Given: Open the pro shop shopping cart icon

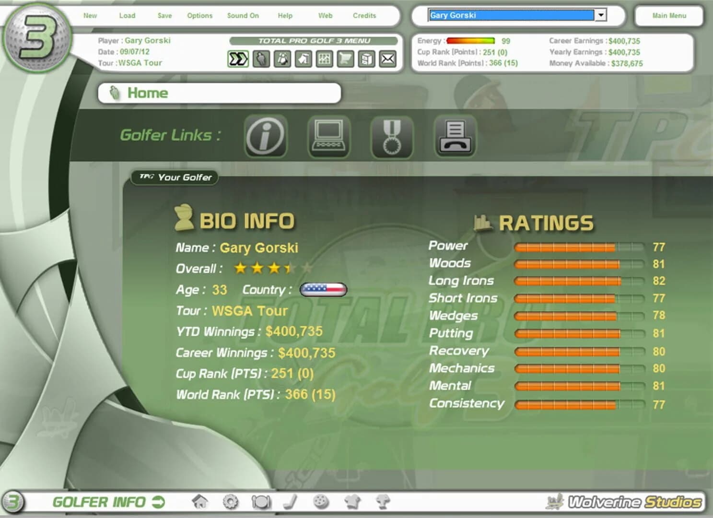Looking at the screenshot, I should click(345, 58).
